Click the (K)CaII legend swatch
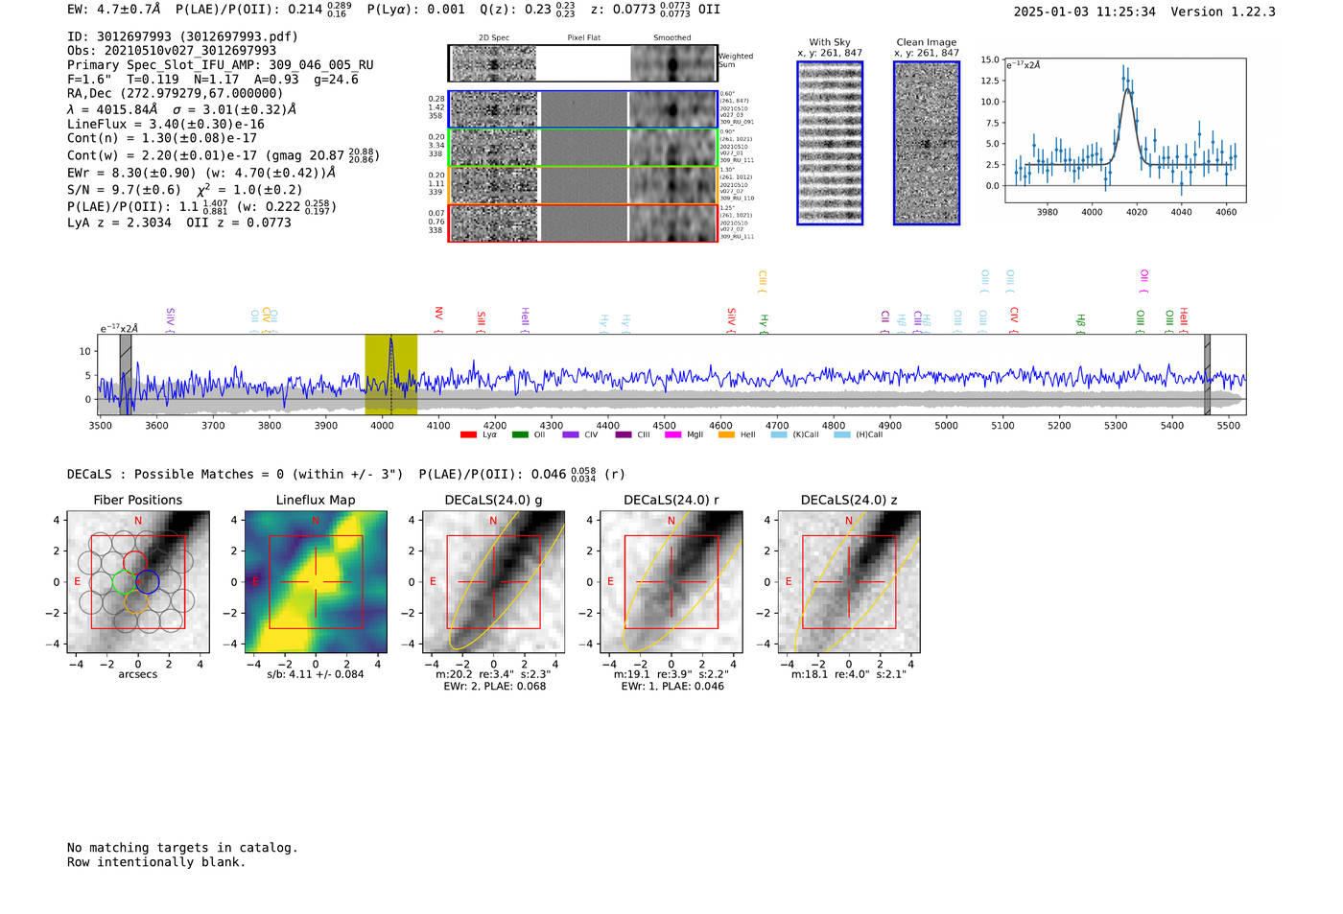The height and width of the screenshot is (914, 1343). tap(779, 435)
